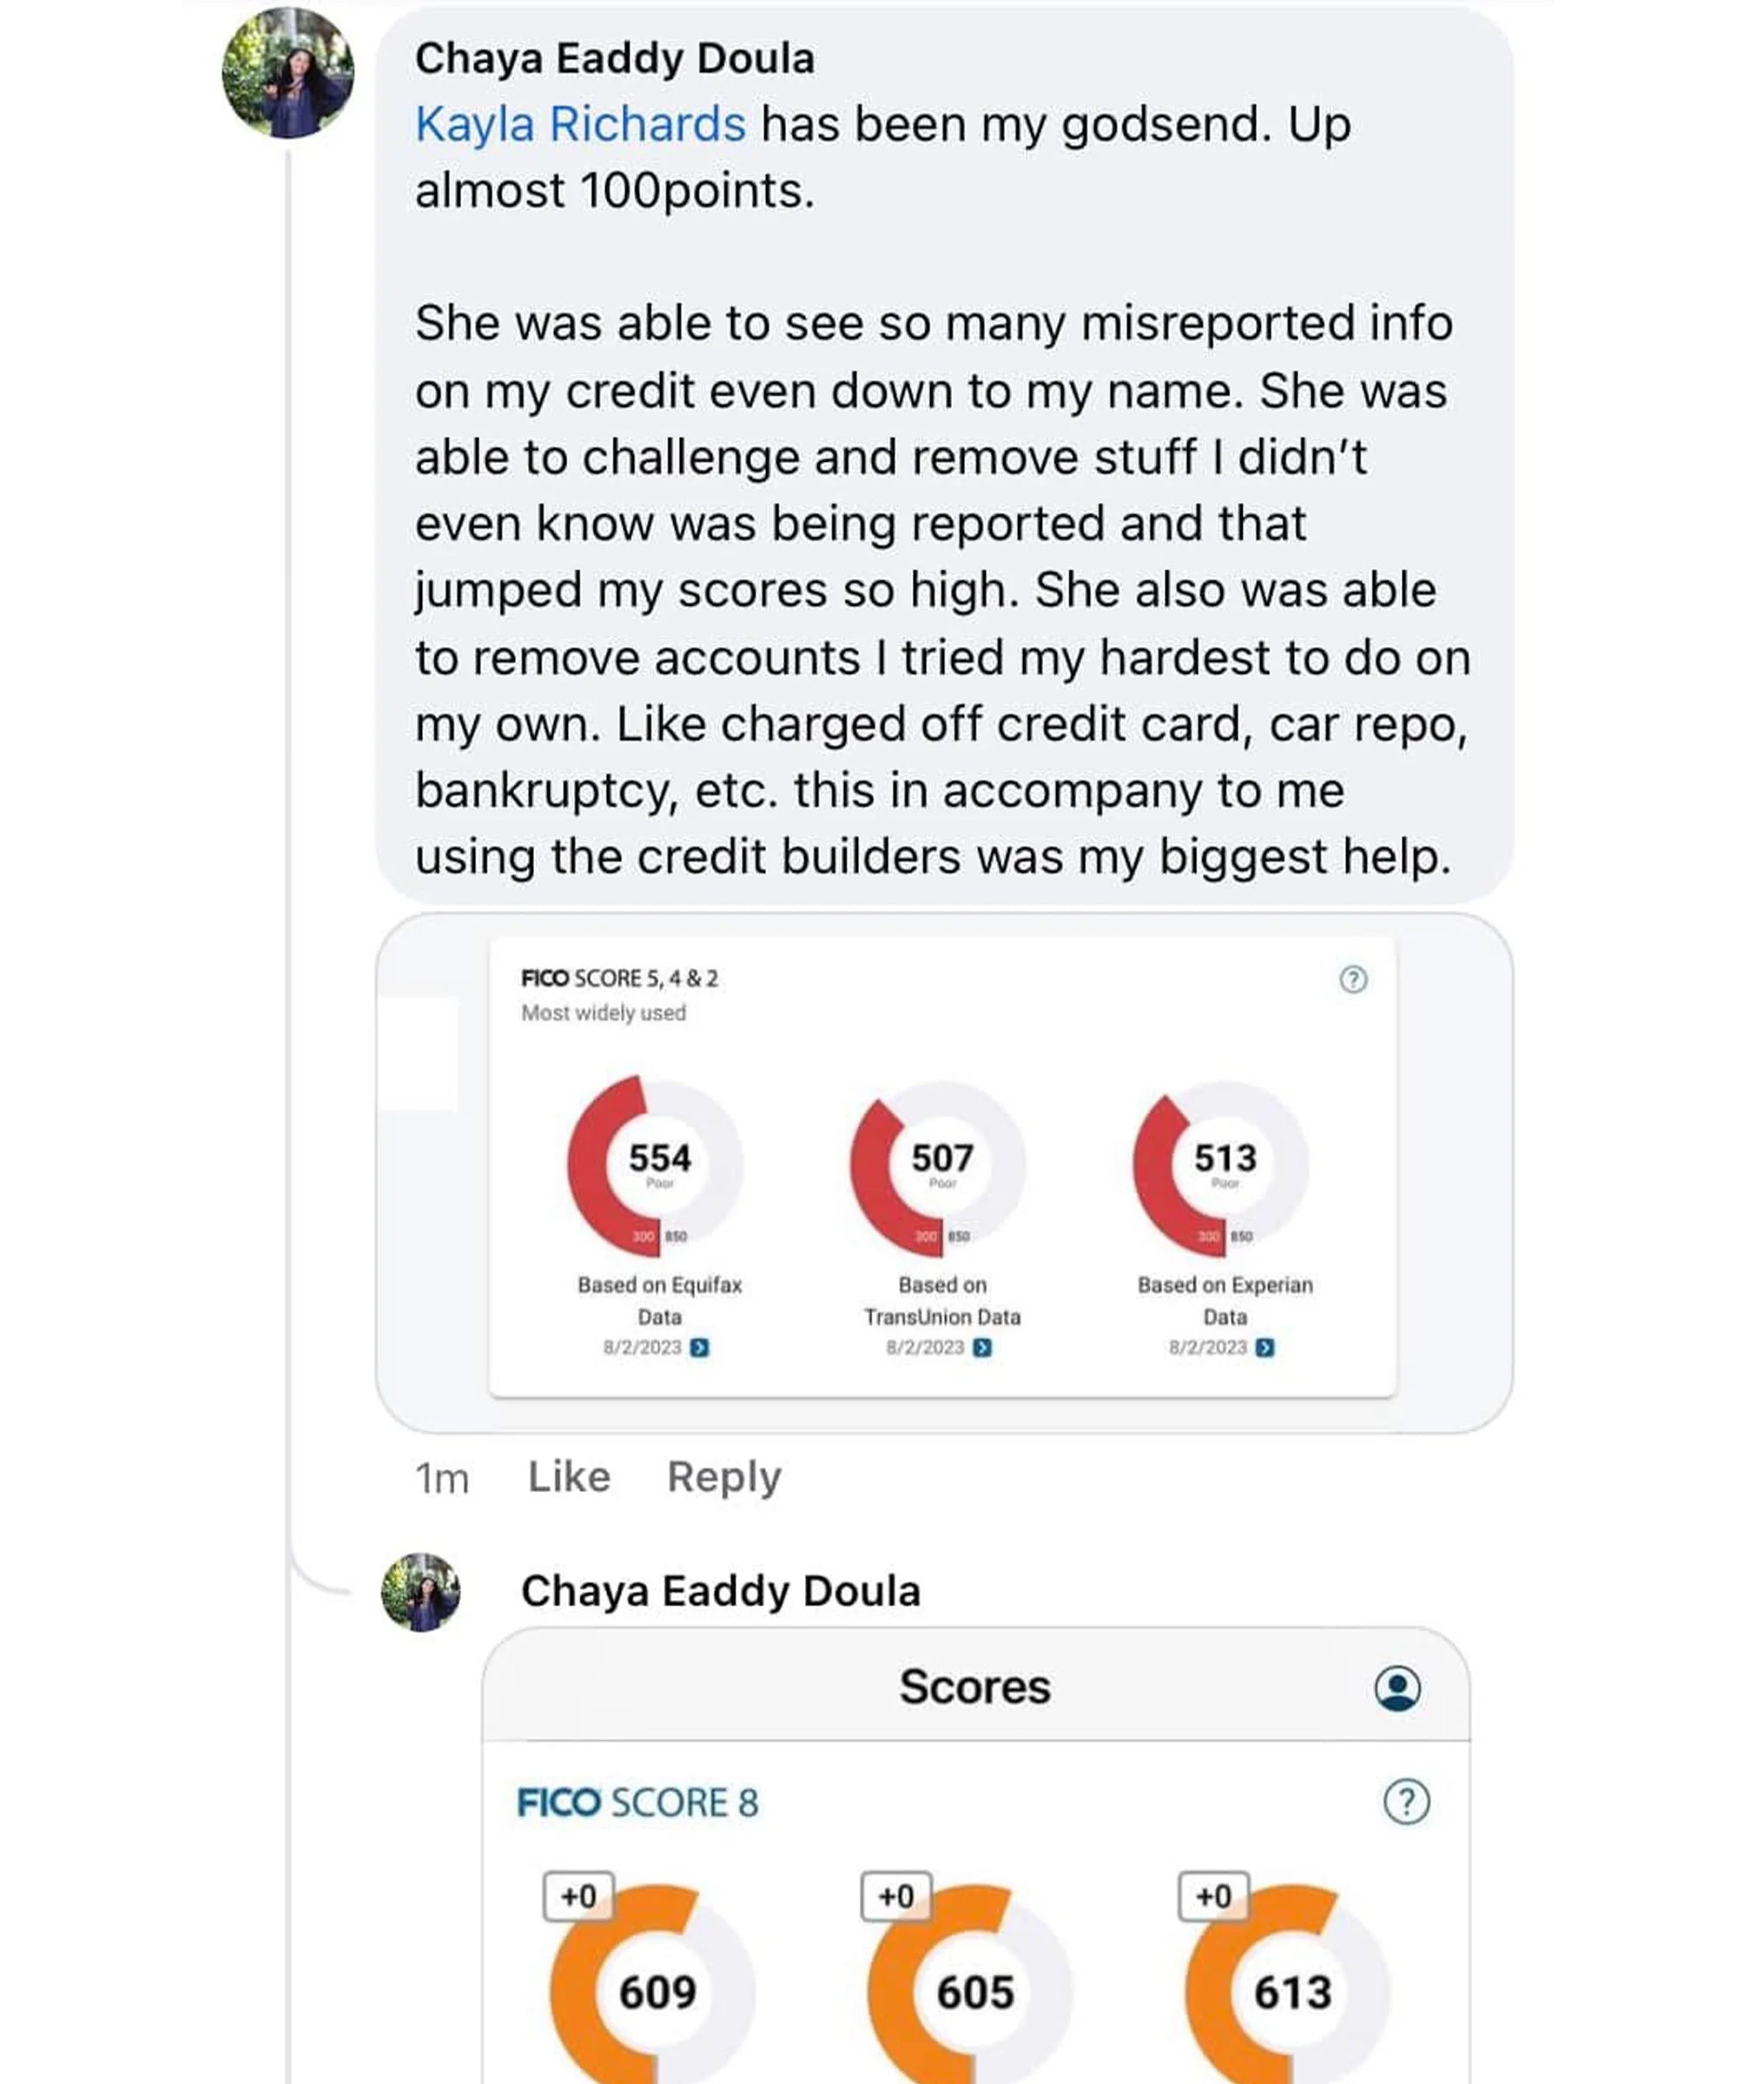Open the reply commenter's small profile picture

click(x=421, y=1592)
